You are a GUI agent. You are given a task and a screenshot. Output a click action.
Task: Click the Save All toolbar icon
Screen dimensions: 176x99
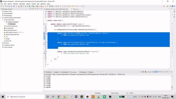pos(11,6)
